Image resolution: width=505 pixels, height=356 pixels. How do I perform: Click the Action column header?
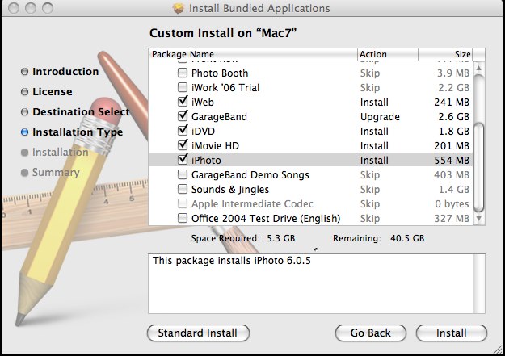point(388,54)
